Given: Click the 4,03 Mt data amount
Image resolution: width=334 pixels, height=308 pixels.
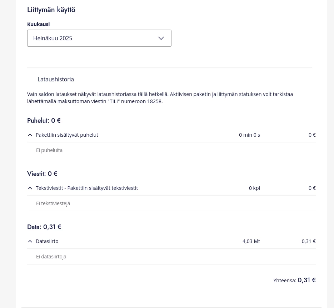Looking at the screenshot, I should [x=251, y=241].
